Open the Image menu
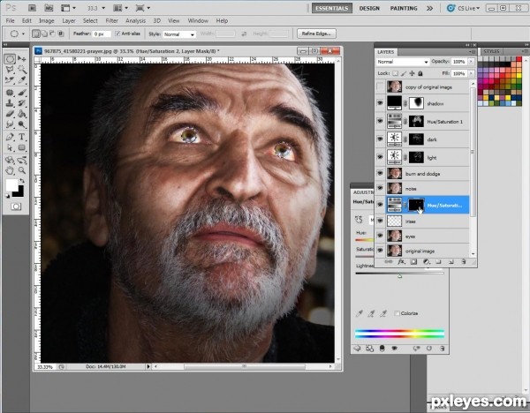 click(x=47, y=20)
